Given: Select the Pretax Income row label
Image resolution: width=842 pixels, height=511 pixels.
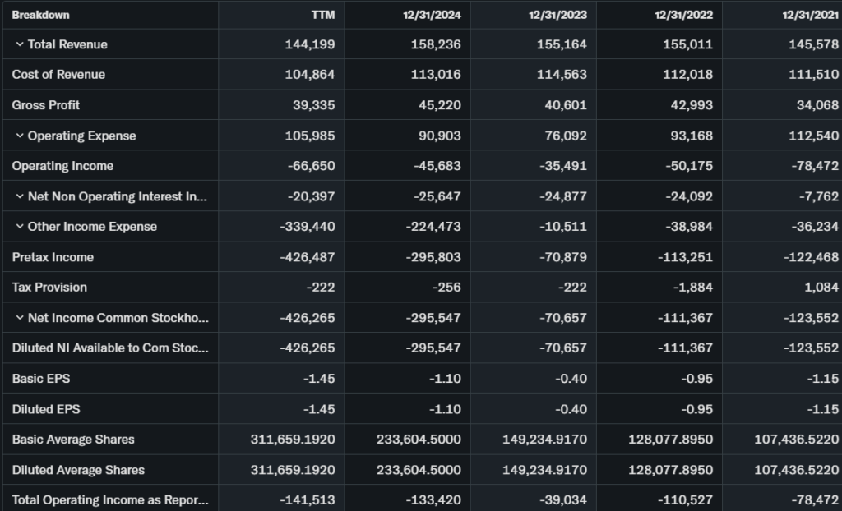Looking at the screenshot, I should click(53, 257).
